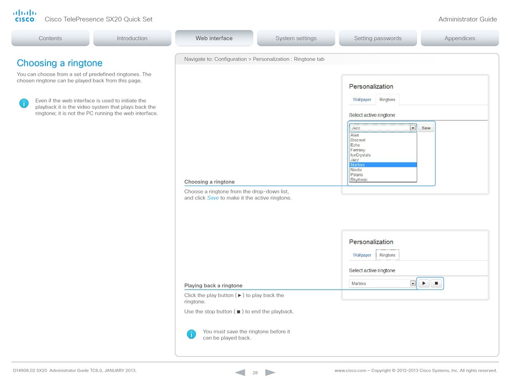Image resolution: width=512 pixels, height=383 pixels.
Task: Click the www.cisco.com footer text
Action: [x=350, y=371]
